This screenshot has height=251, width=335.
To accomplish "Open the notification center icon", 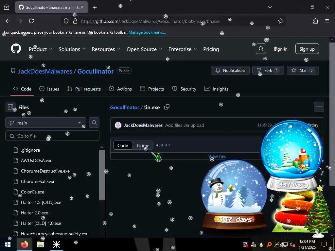I will tap(324, 244).
